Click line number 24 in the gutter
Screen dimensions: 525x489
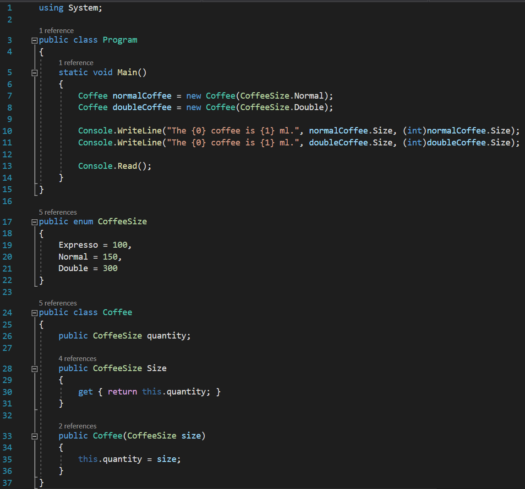[x=7, y=313]
